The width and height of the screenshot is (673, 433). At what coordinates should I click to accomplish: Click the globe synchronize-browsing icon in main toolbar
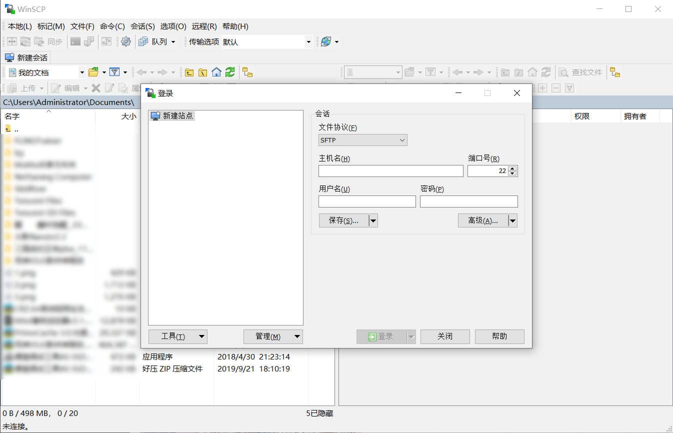(326, 41)
